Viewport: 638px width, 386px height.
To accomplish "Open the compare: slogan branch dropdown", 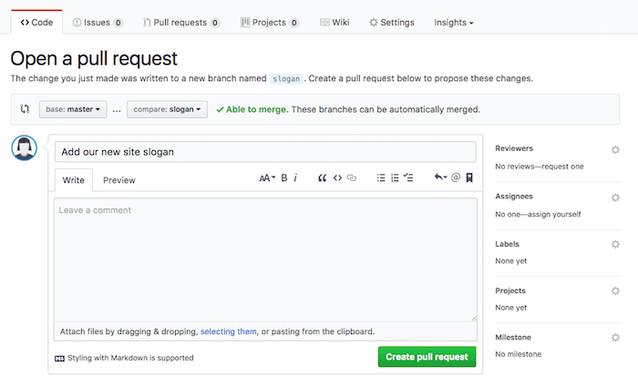I will point(167,109).
